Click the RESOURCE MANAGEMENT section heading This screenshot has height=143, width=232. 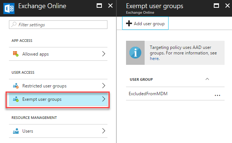click(34, 118)
